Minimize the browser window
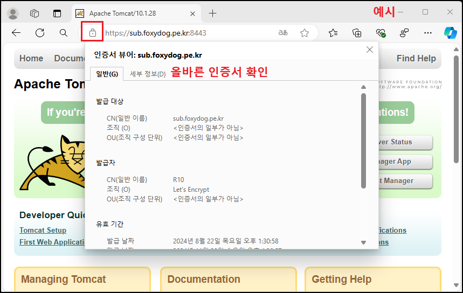This screenshot has height=293, width=463. (x=400, y=12)
